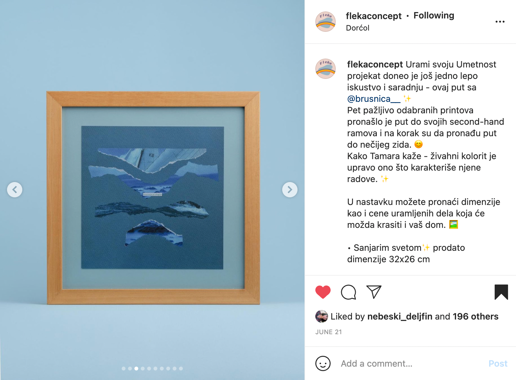Focus the Add a comment field

(411, 363)
